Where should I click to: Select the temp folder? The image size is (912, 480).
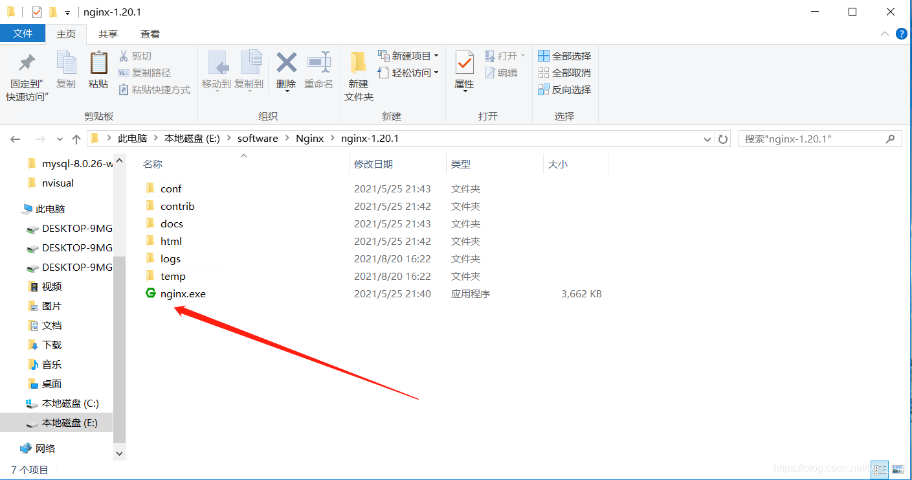pyautogui.click(x=173, y=277)
